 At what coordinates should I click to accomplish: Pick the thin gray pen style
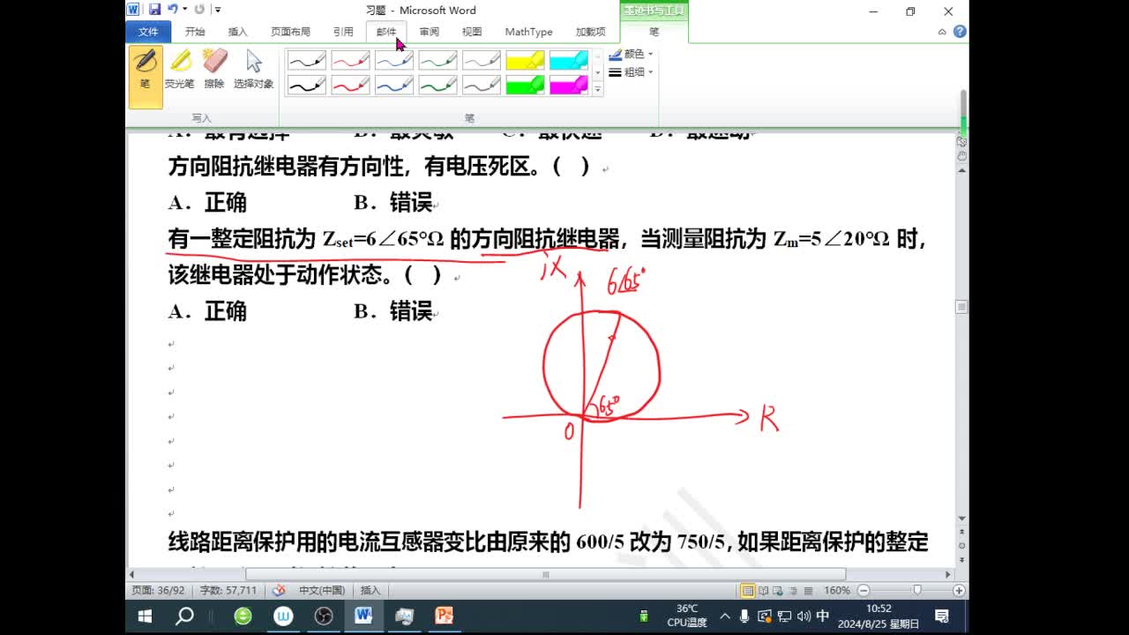coord(482,61)
